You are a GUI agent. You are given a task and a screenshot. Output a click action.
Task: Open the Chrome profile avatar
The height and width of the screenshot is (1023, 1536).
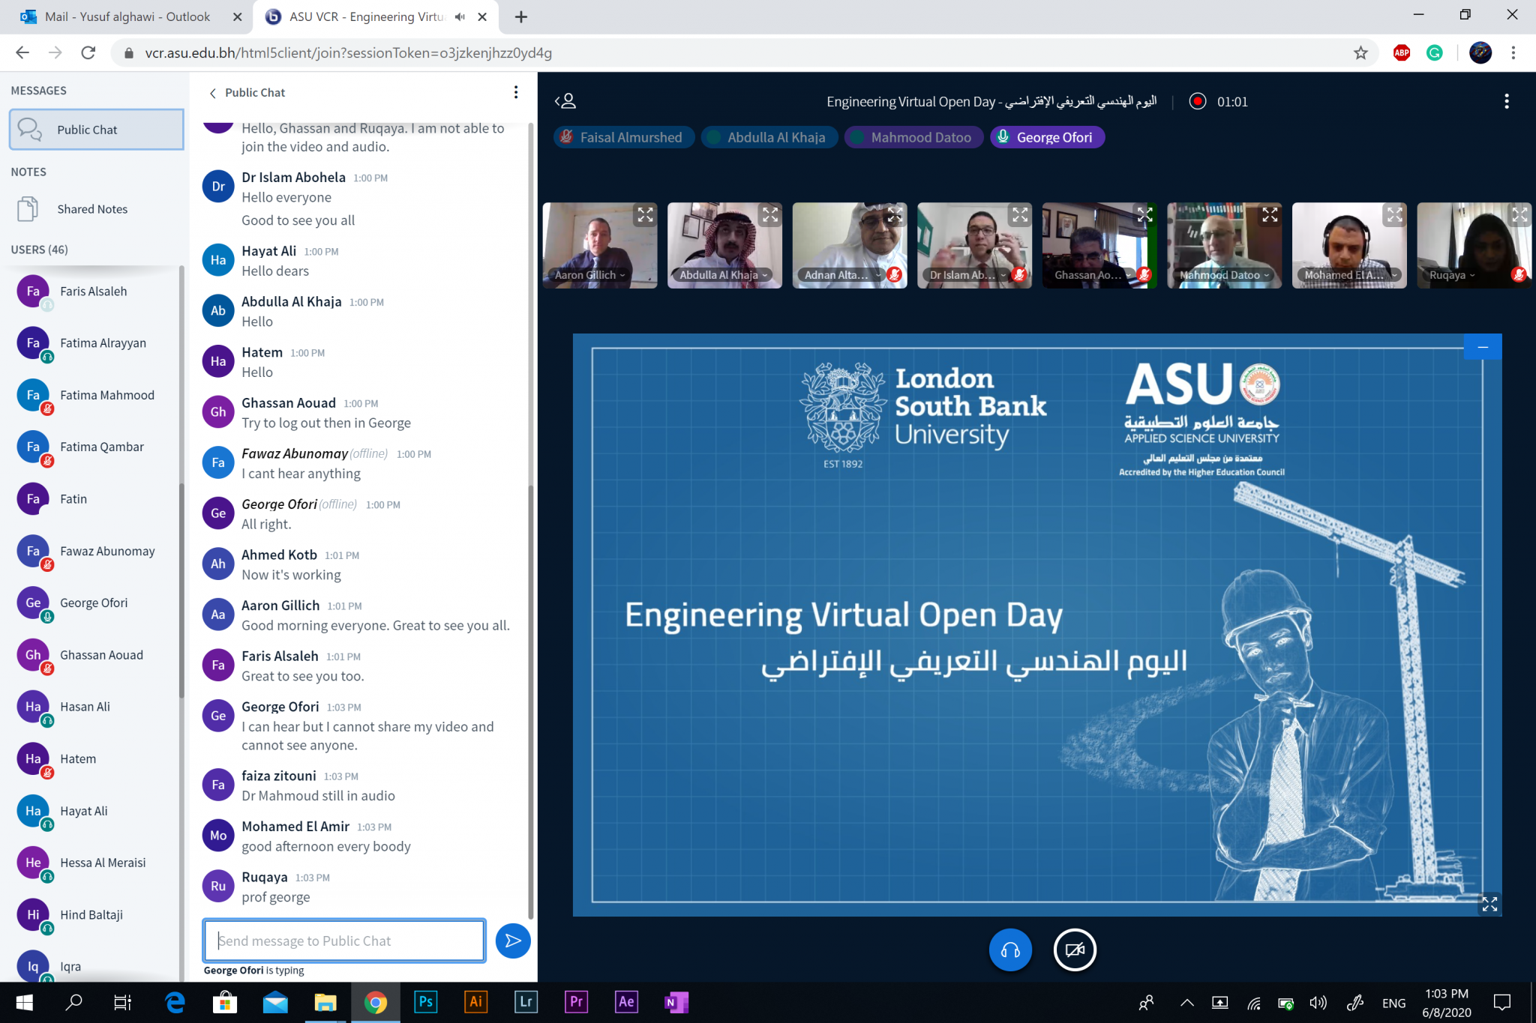point(1480,52)
